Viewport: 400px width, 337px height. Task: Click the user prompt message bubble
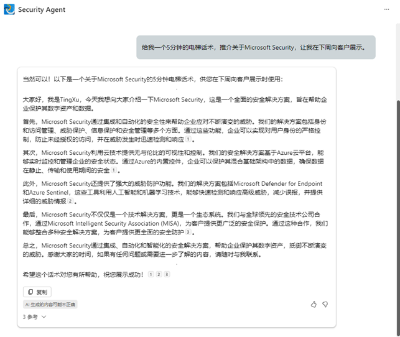(256, 47)
